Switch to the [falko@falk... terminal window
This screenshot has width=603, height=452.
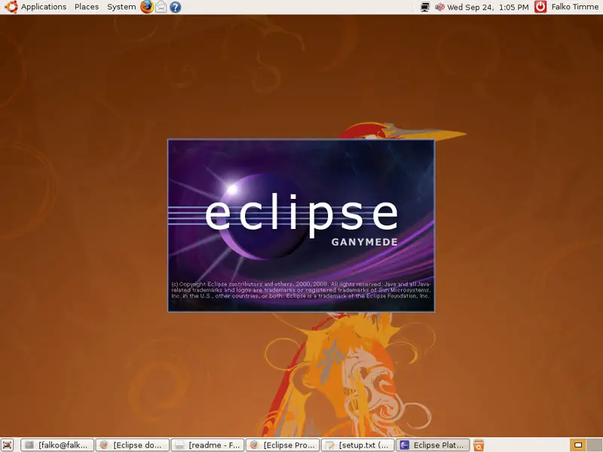click(57, 445)
